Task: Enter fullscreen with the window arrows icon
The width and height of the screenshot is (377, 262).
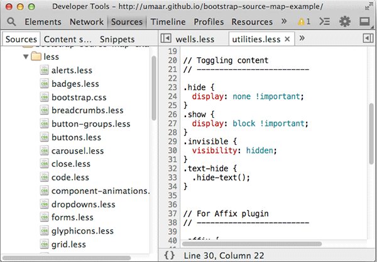Action: pos(368,7)
